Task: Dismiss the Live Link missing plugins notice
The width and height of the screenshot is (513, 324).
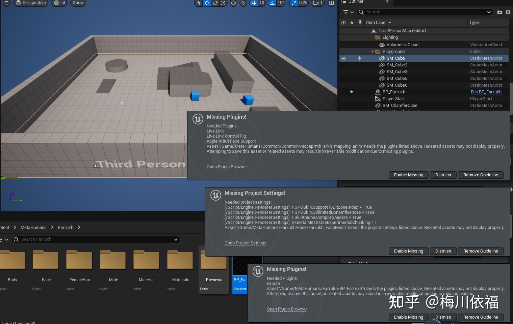Action: 443,175
